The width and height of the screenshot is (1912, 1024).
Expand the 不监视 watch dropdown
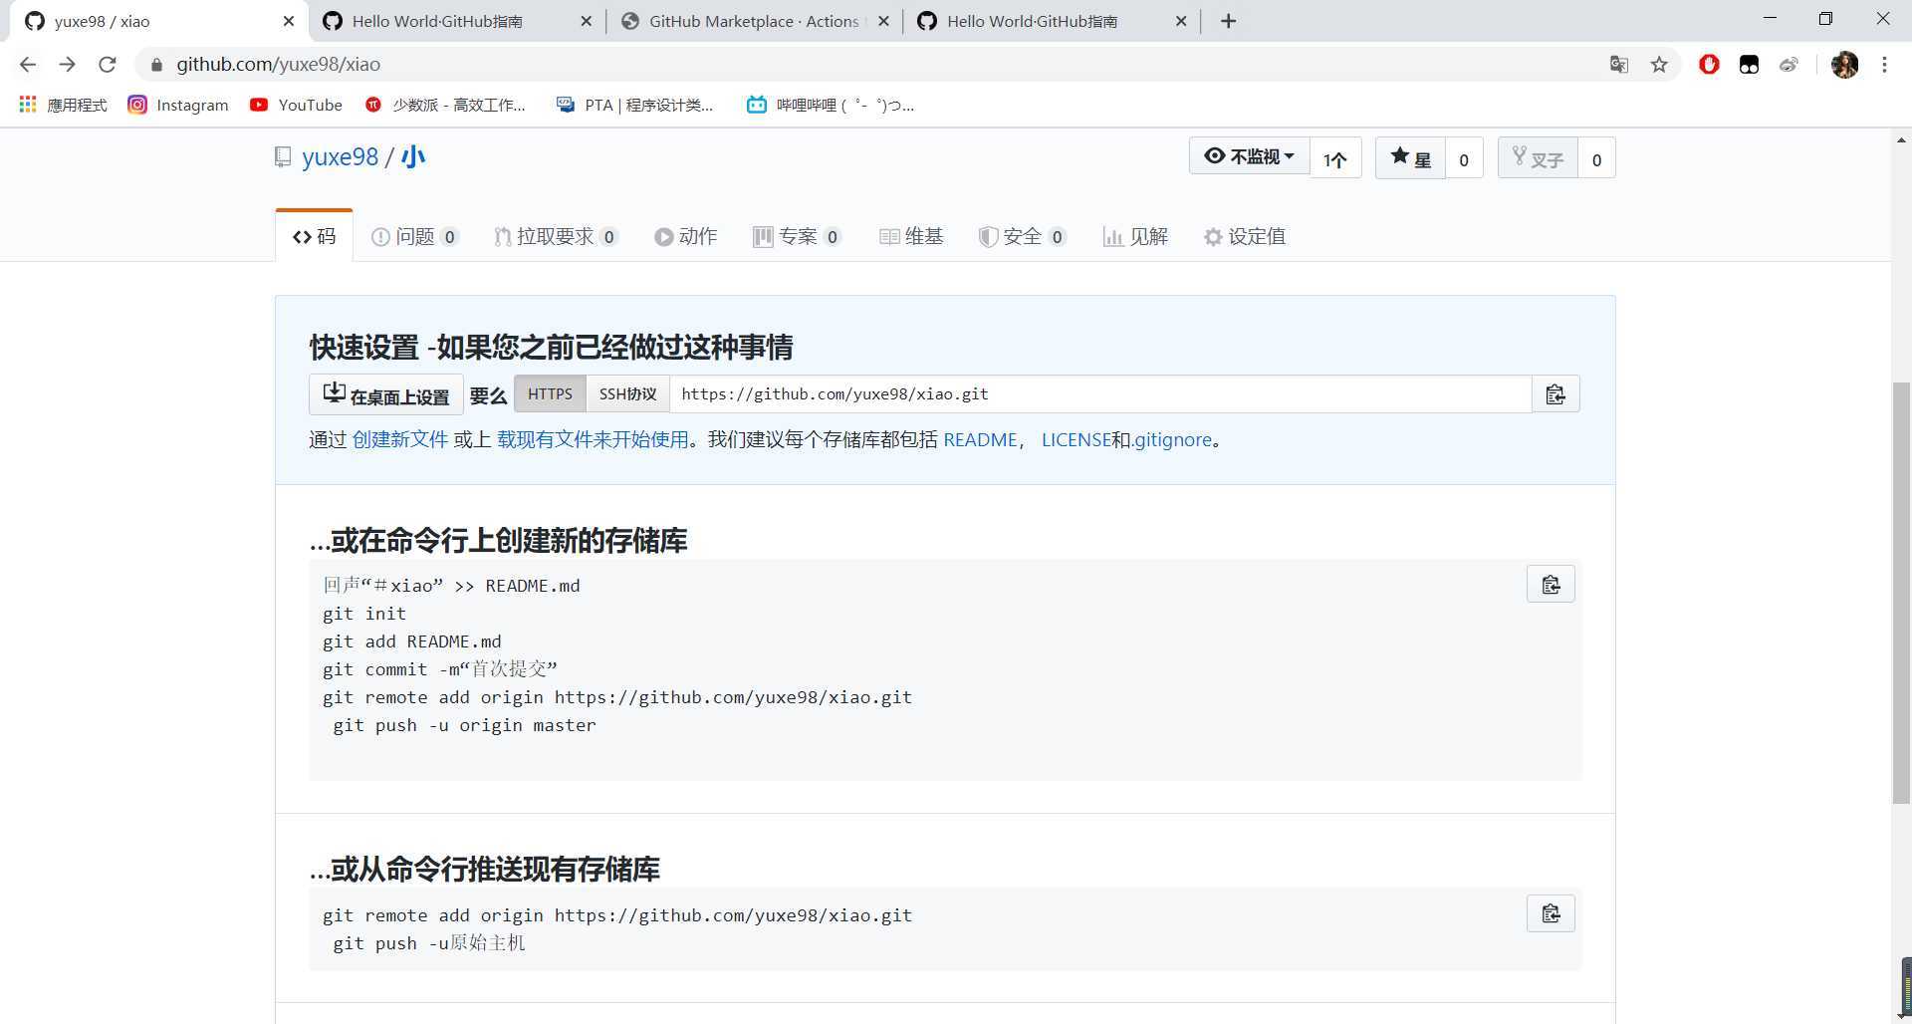(1249, 156)
